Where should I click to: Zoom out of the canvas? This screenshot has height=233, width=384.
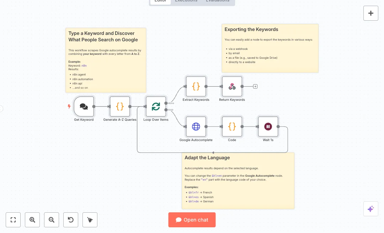pyautogui.click(x=52, y=220)
